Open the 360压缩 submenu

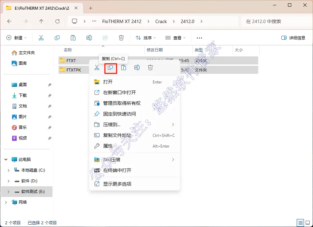[x=135, y=160]
